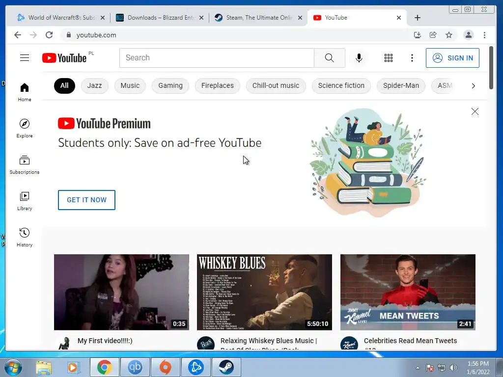
Task: Start voice search with microphone icon
Action: point(359,58)
